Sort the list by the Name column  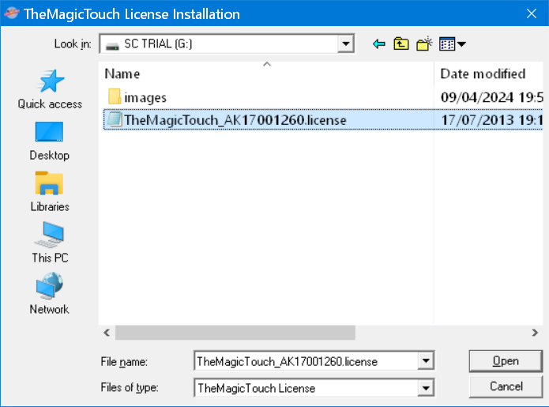(x=266, y=74)
